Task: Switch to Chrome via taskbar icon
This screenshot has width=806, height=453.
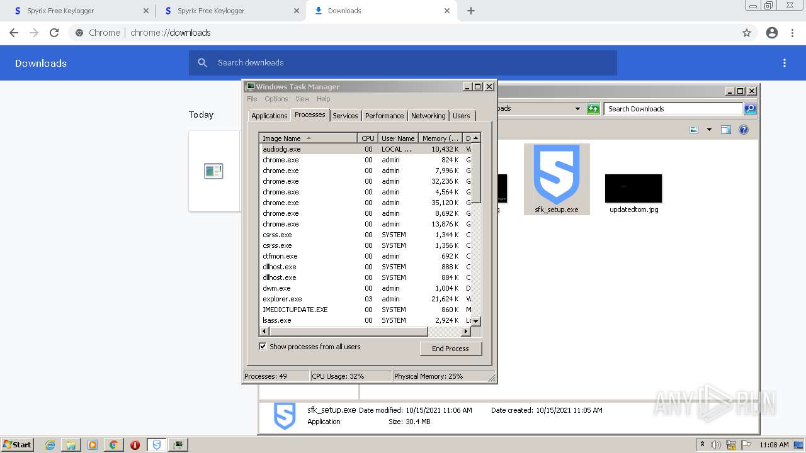Action: [x=113, y=445]
